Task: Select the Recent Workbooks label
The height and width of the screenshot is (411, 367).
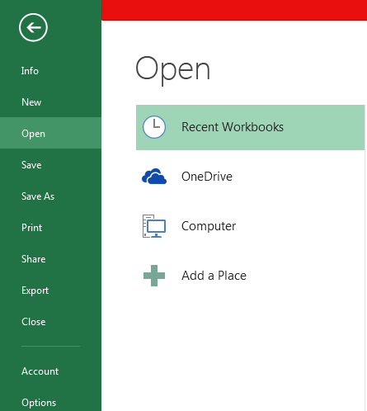Action: point(233,127)
